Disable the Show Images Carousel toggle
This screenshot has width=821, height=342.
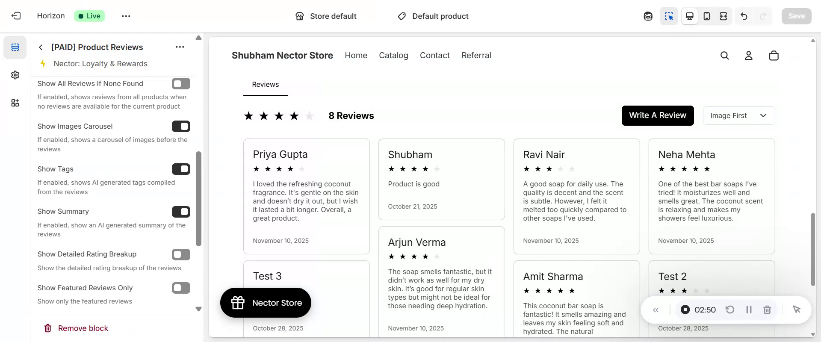181,127
